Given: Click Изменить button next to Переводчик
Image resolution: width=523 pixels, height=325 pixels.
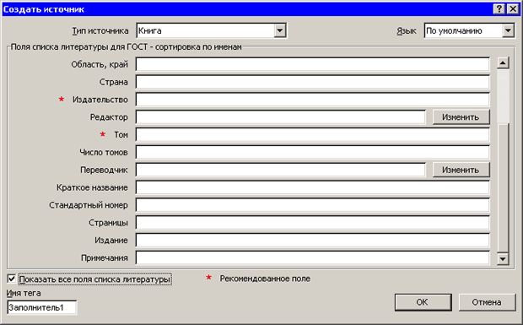Looking at the screenshot, I should point(461,170).
